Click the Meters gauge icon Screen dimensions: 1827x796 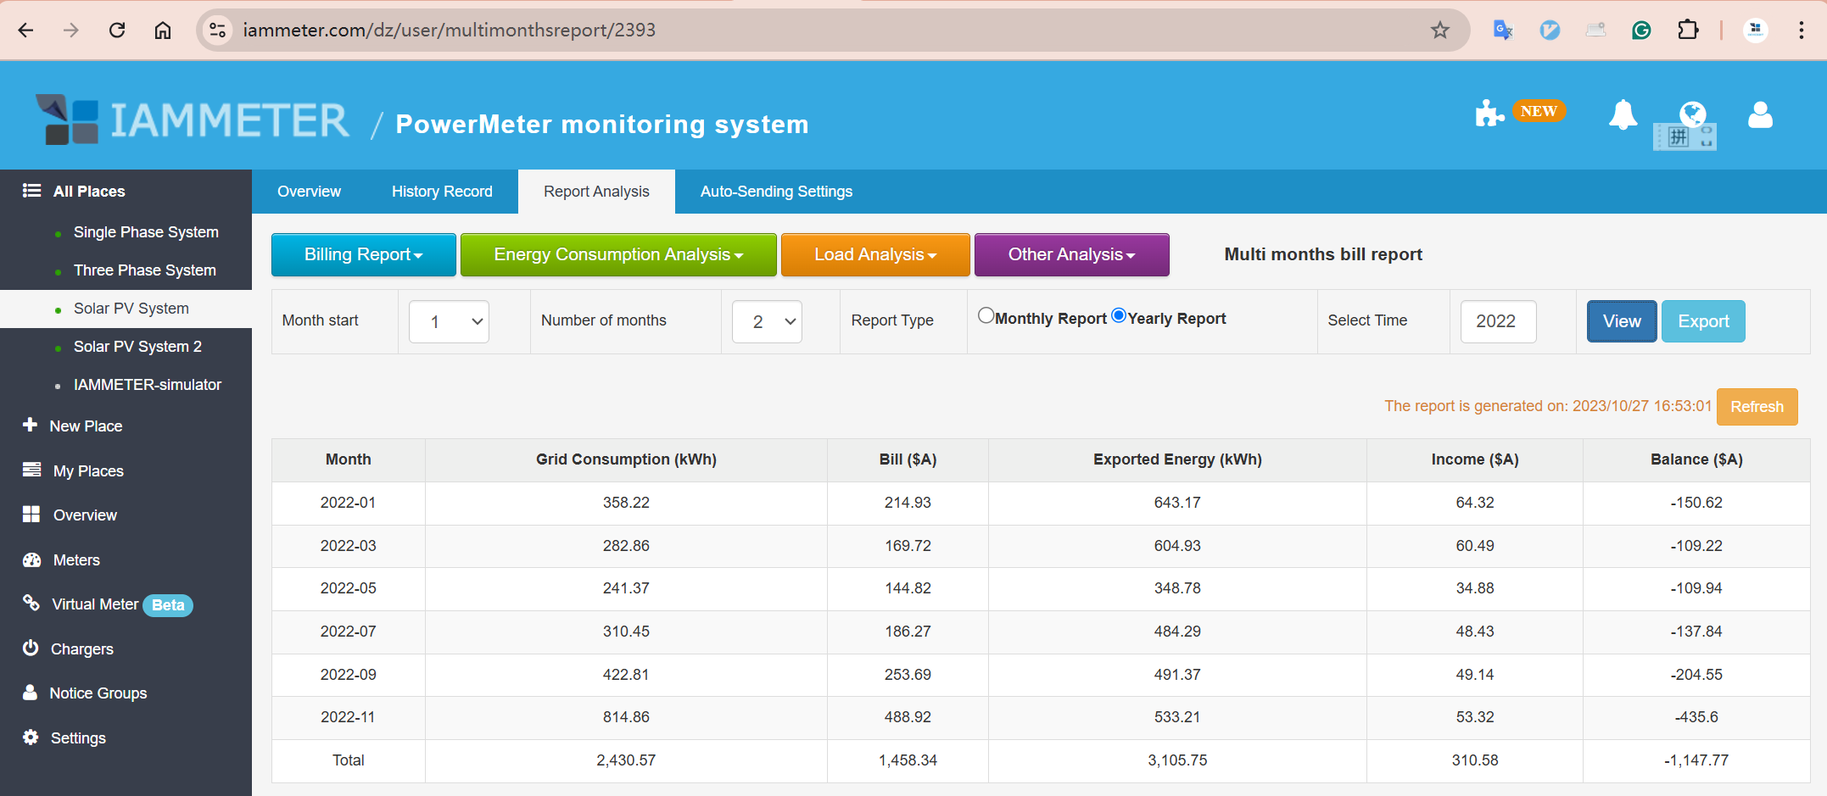coord(31,559)
